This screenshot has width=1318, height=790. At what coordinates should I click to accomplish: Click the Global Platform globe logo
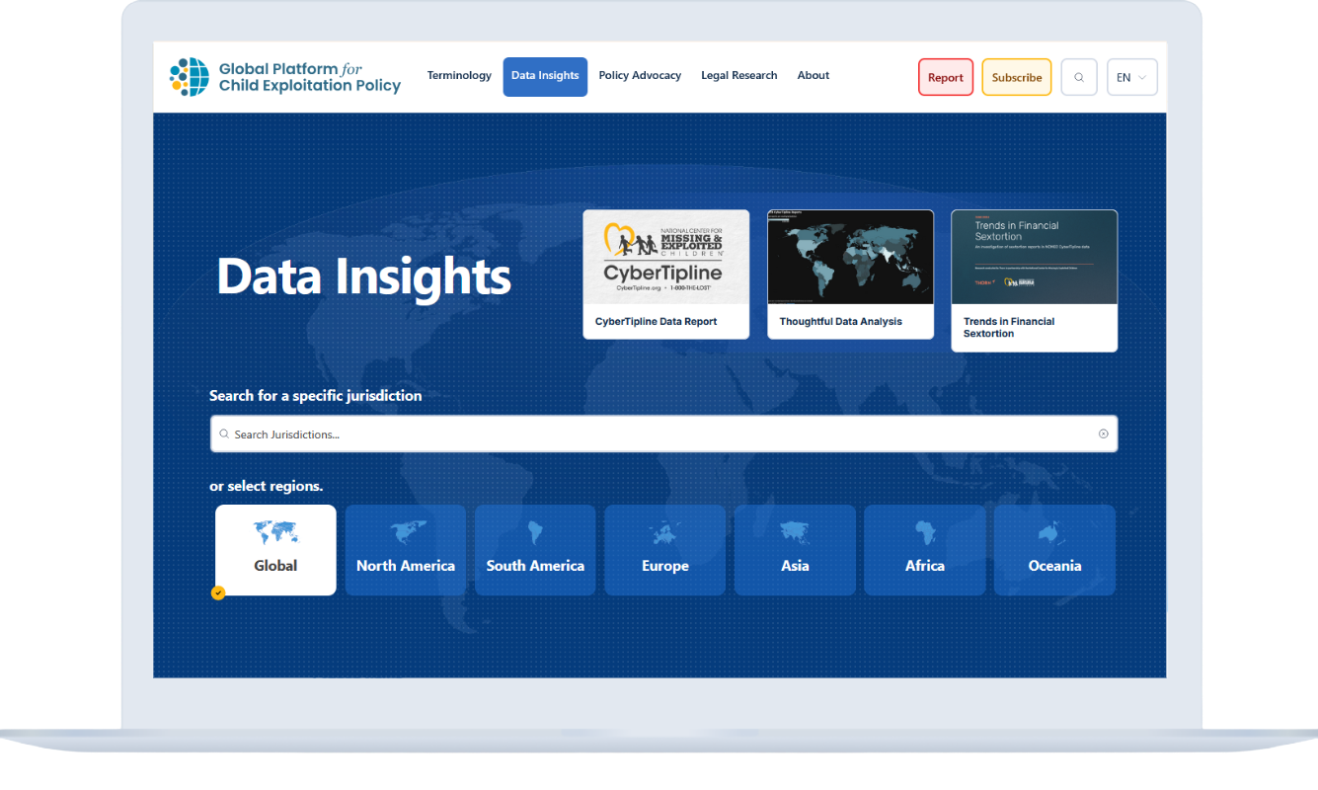[190, 77]
